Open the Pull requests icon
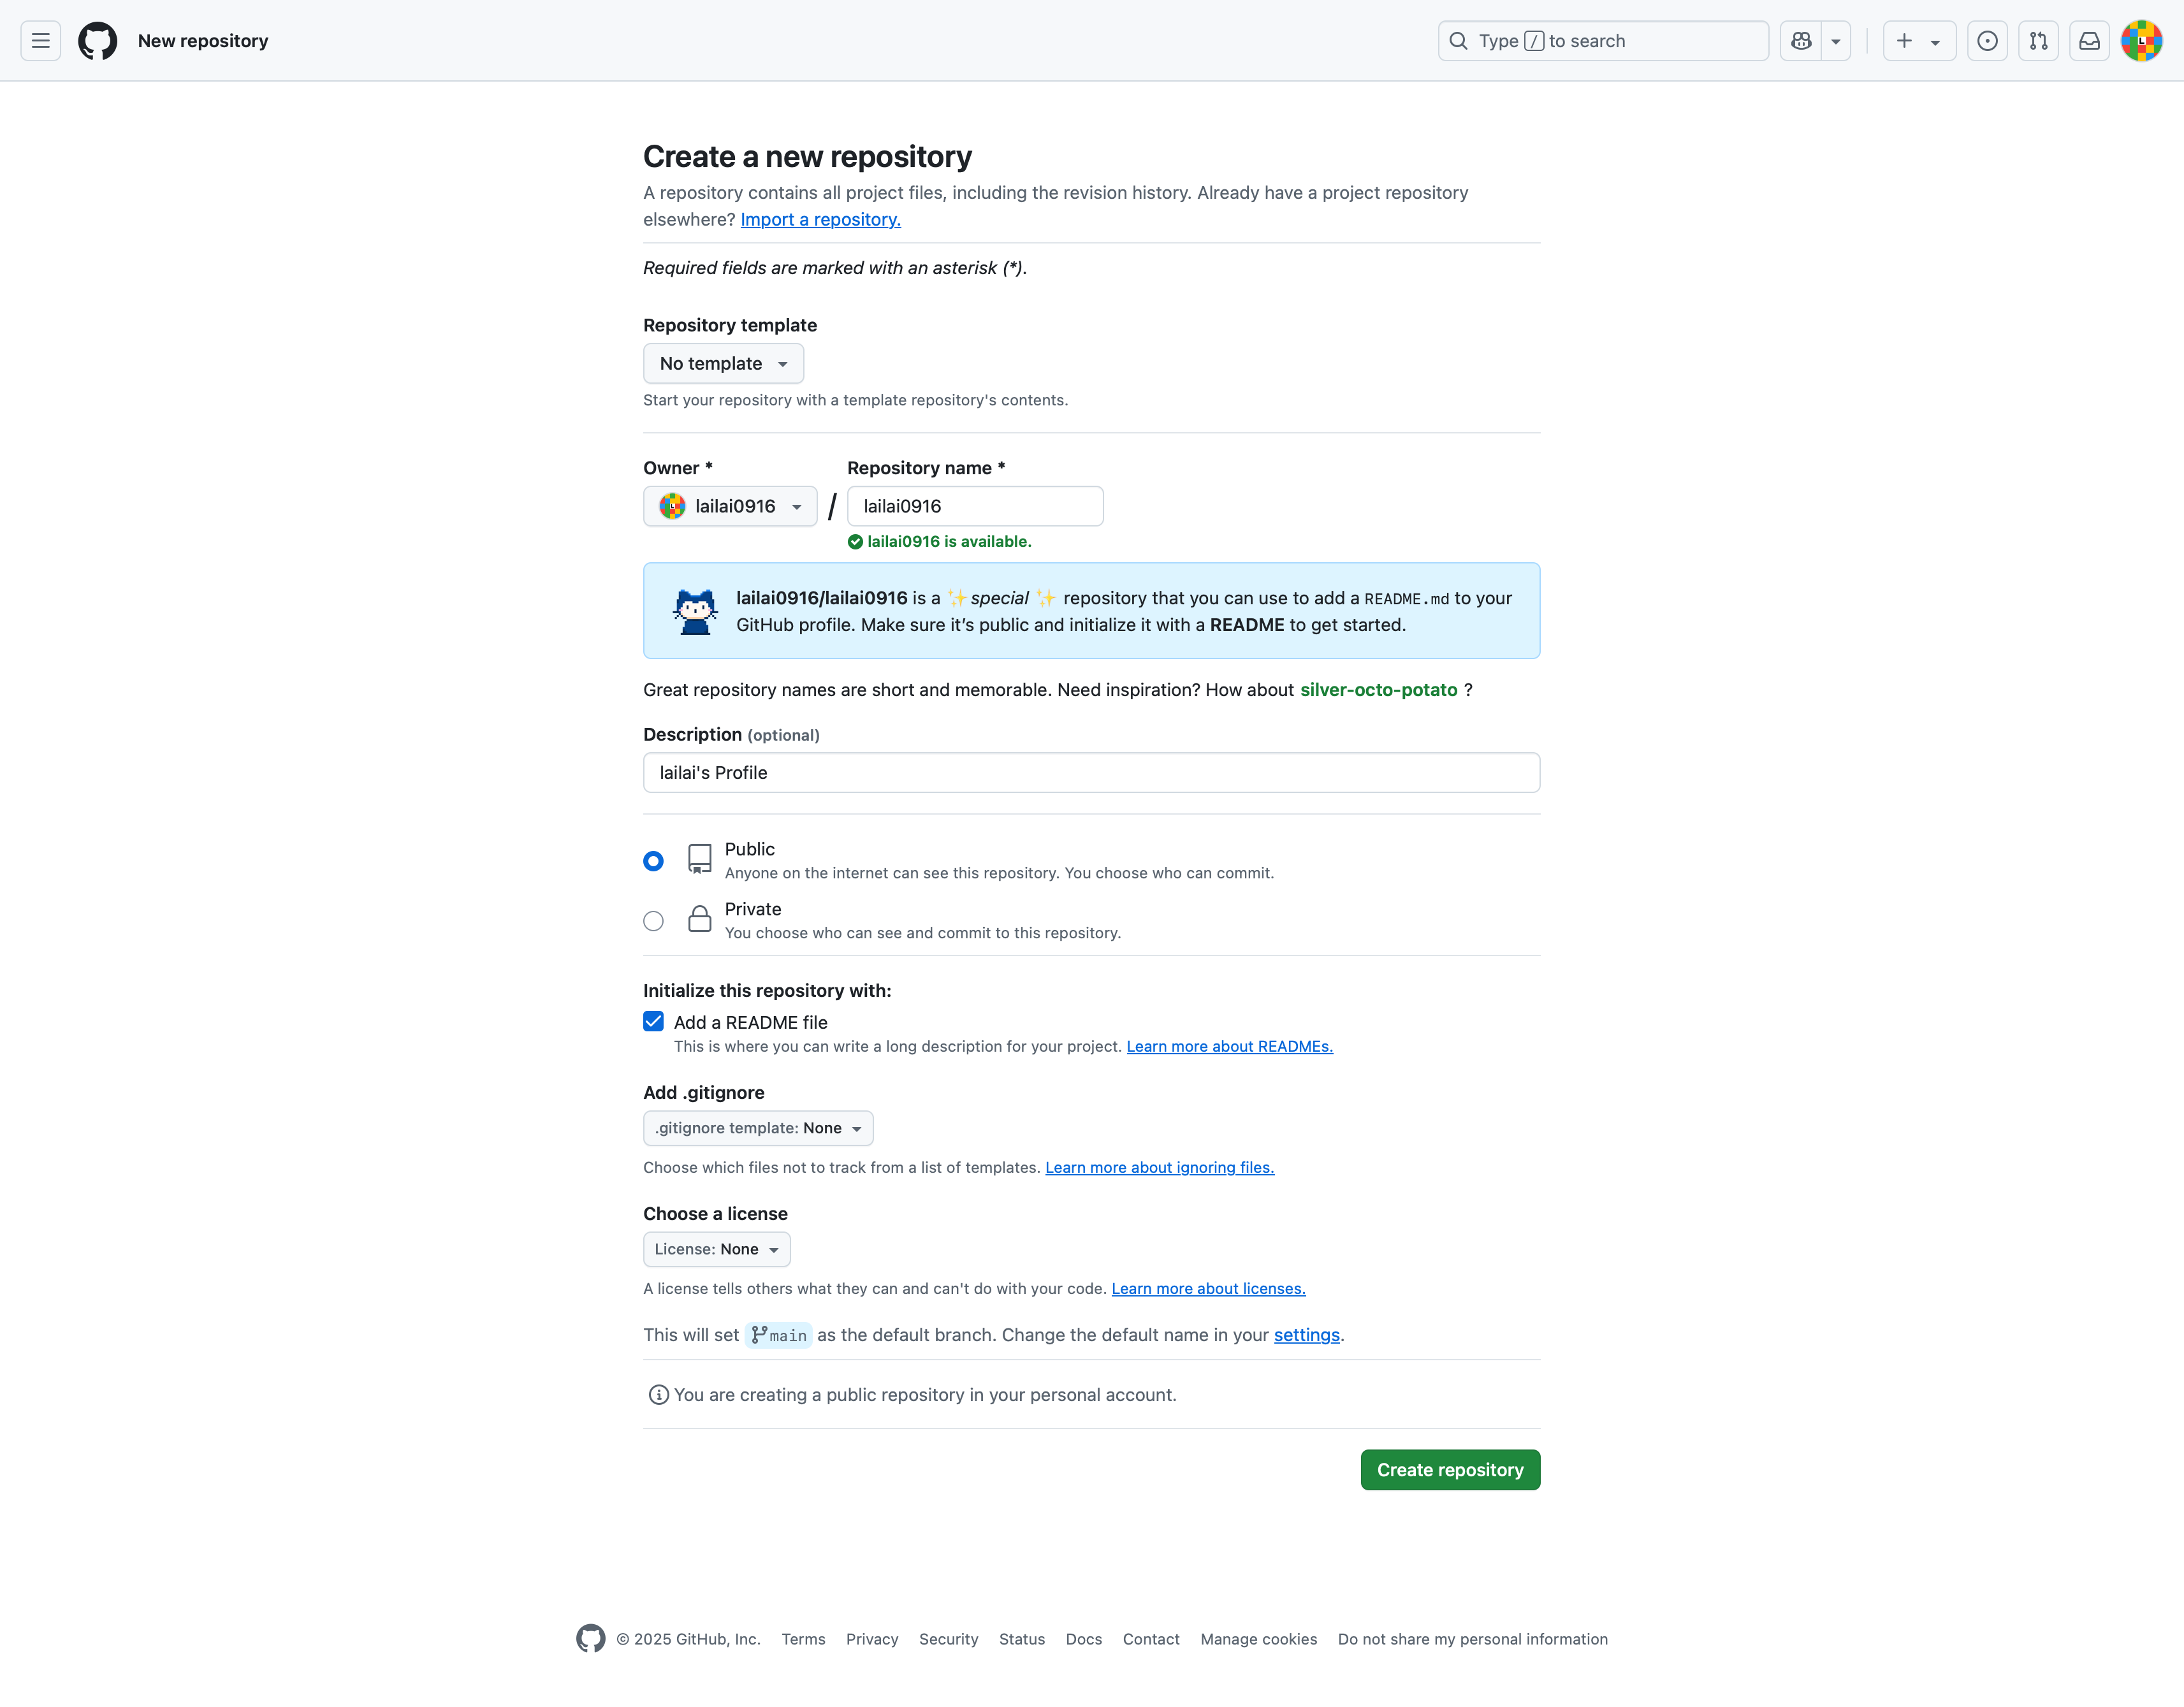 (x=2038, y=41)
